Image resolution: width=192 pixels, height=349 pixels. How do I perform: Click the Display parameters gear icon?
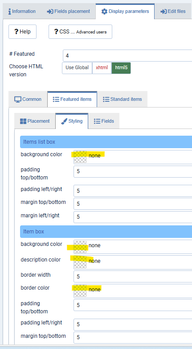(104, 11)
